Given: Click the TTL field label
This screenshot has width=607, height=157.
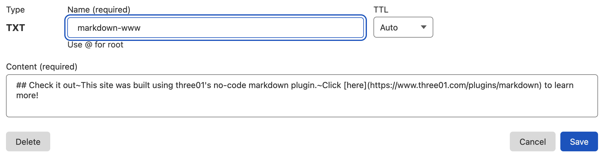Looking at the screenshot, I should click(381, 10).
